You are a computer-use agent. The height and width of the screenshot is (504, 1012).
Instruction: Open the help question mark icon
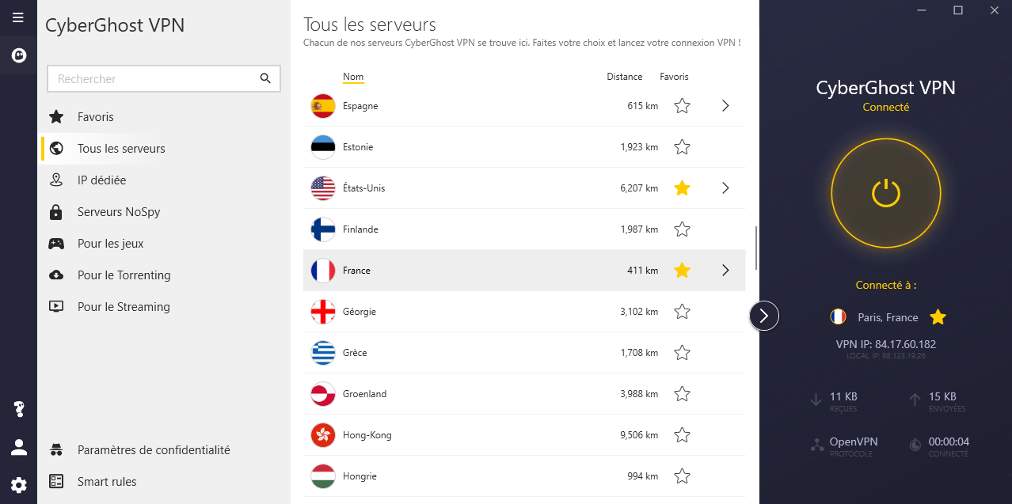18,409
